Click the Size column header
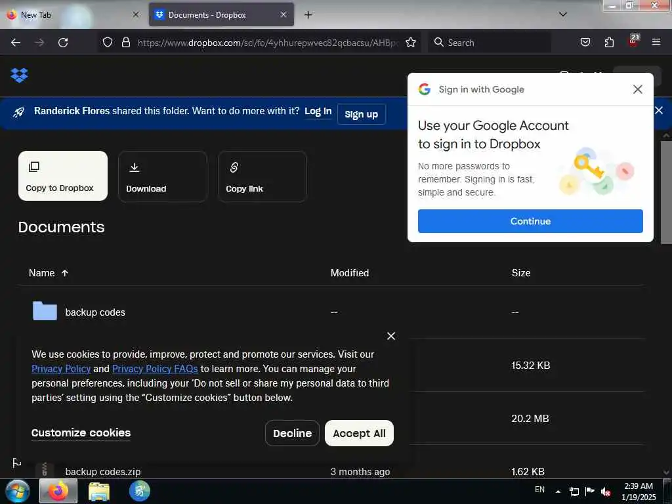The height and width of the screenshot is (504, 672). 521,273
